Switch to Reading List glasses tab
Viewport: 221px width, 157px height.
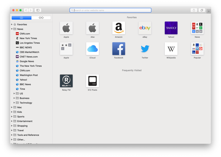pos(41,18)
